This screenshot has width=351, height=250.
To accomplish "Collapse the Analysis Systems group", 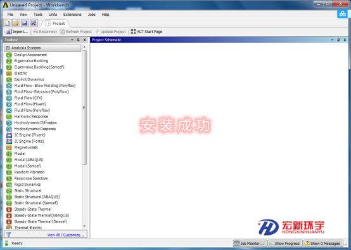I will (8, 48).
